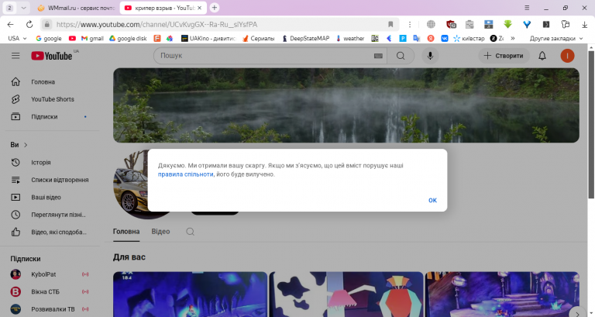Open the DeepStateMAP bookmark
The width and height of the screenshot is (595, 317).
[305, 38]
